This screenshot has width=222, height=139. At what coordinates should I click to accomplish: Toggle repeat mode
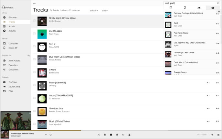pyautogui.click(x=123, y=135)
